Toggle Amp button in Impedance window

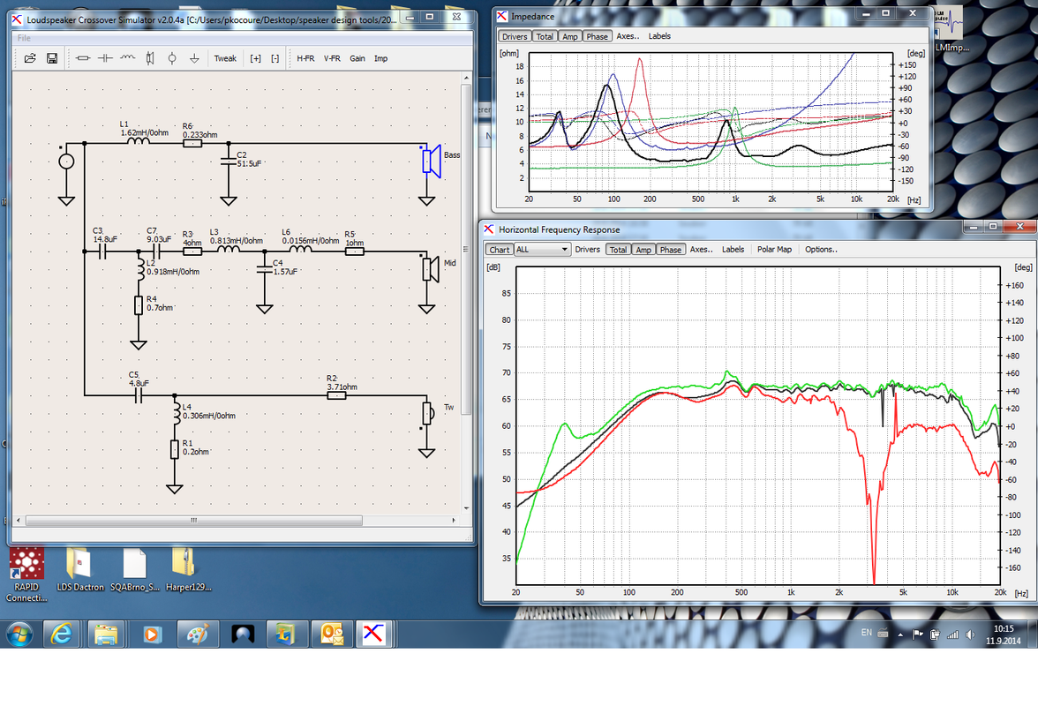(x=570, y=36)
